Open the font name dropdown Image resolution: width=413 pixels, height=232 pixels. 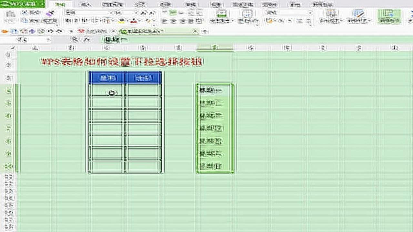click(110, 13)
